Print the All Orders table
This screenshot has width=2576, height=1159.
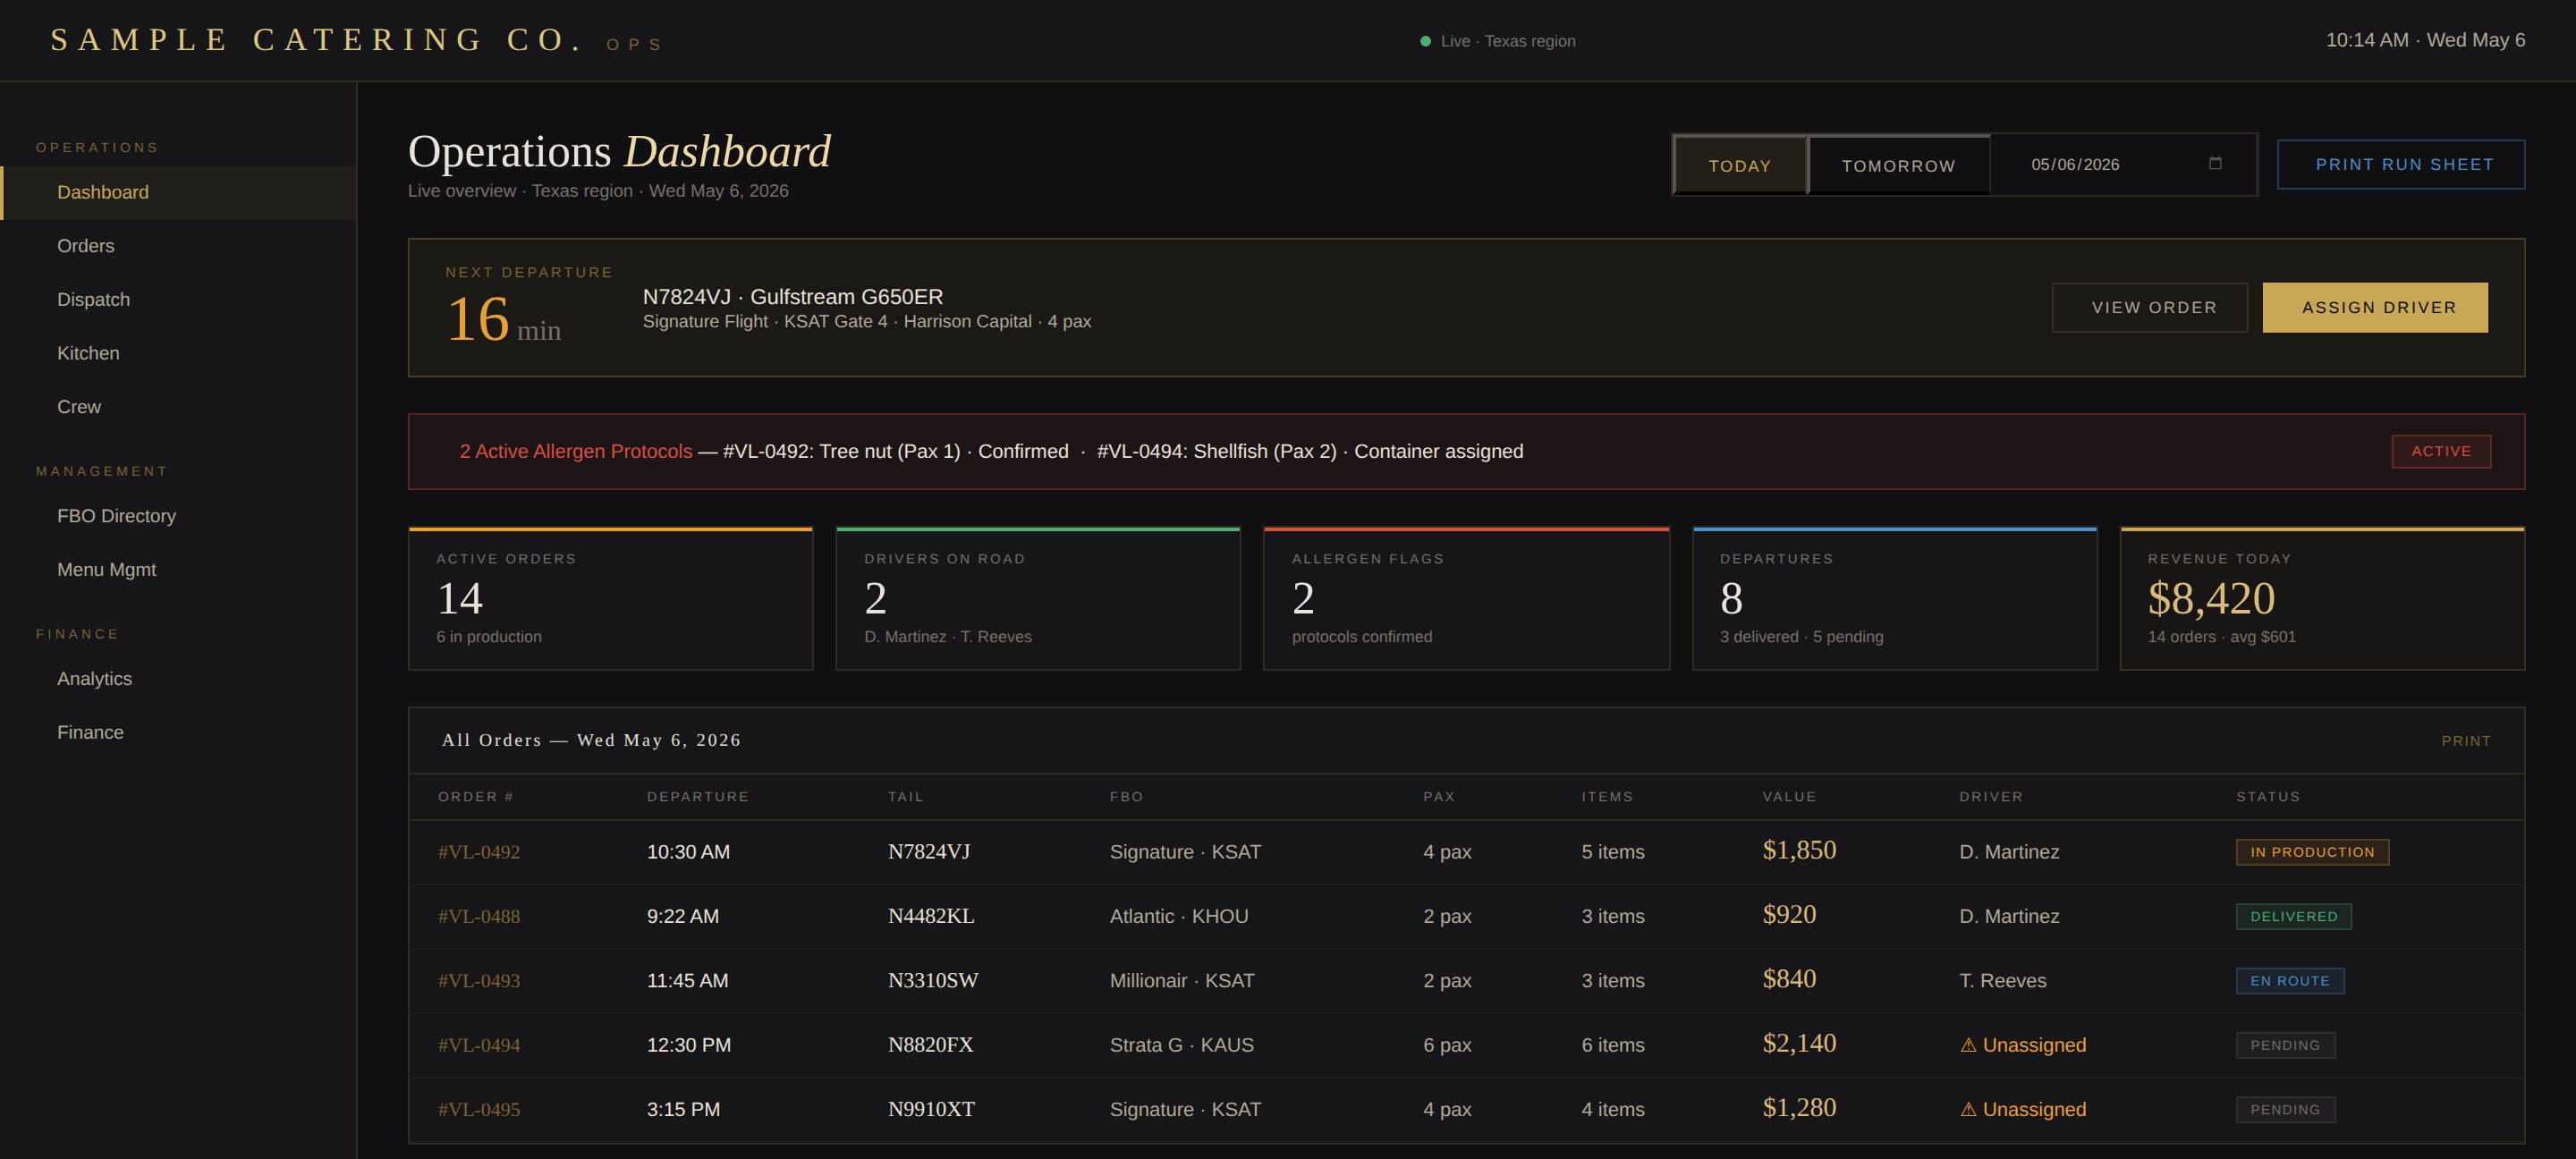pyautogui.click(x=2466, y=741)
